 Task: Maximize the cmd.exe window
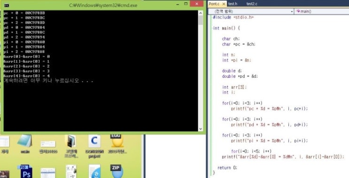point(186,4)
